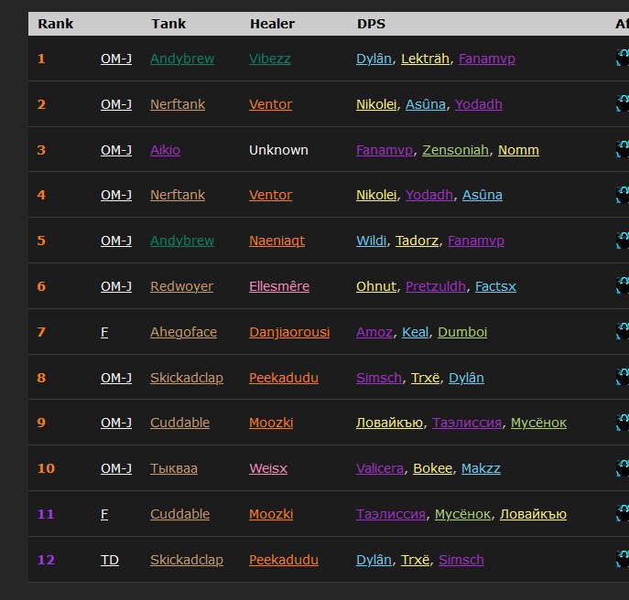This screenshot has height=600, width=629.
Task: Open the rank 4 OM-J link
Action: click(116, 195)
